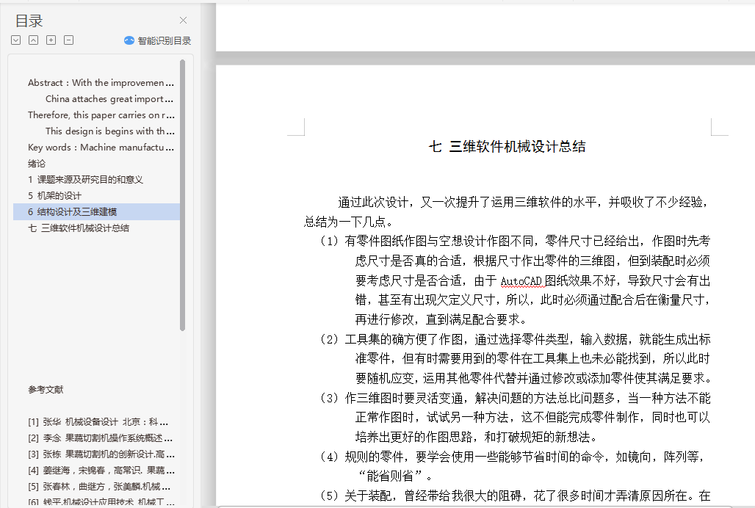Click the blue smart-recognition cloud icon

129,40
